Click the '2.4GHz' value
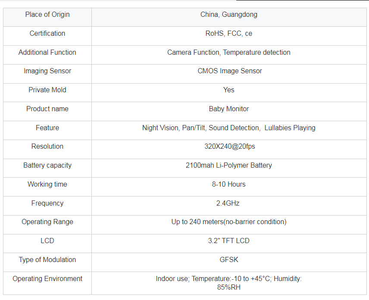369x300 pixels. coord(228,203)
